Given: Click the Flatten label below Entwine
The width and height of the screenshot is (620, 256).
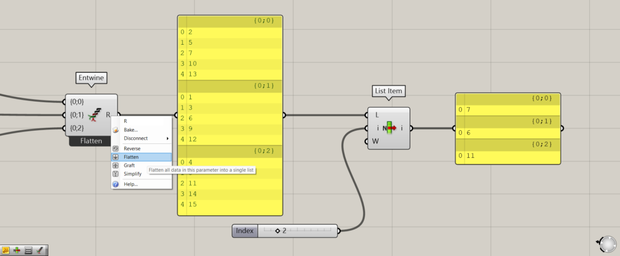Looking at the screenshot, I should (x=91, y=141).
